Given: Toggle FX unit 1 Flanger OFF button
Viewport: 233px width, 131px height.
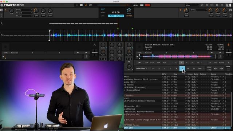Looking at the screenshot, I should click(x=50, y=16).
